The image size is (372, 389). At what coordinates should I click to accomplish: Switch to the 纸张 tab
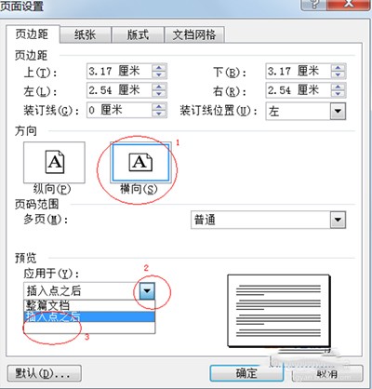pyautogui.click(x=86, y=34)
